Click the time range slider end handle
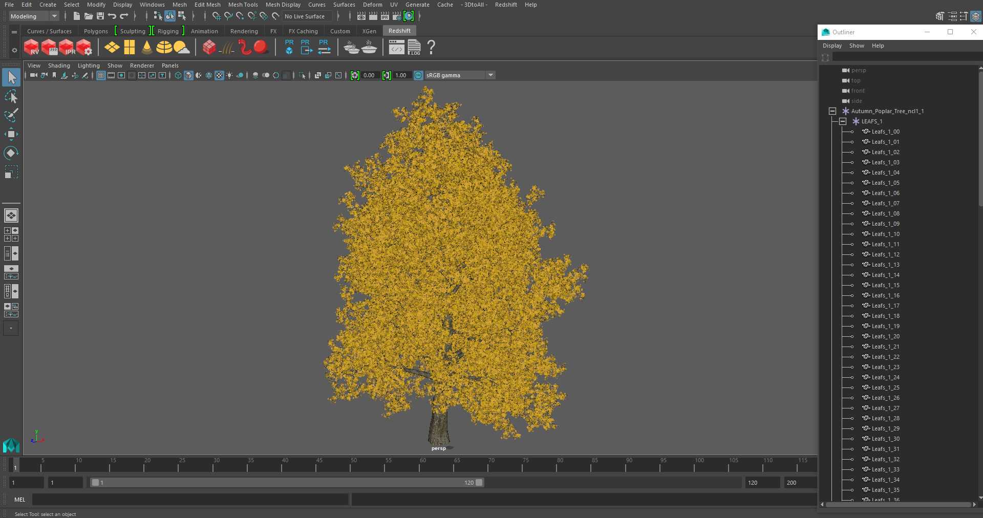This screenshot has width=983, height=518. [479, 483]
